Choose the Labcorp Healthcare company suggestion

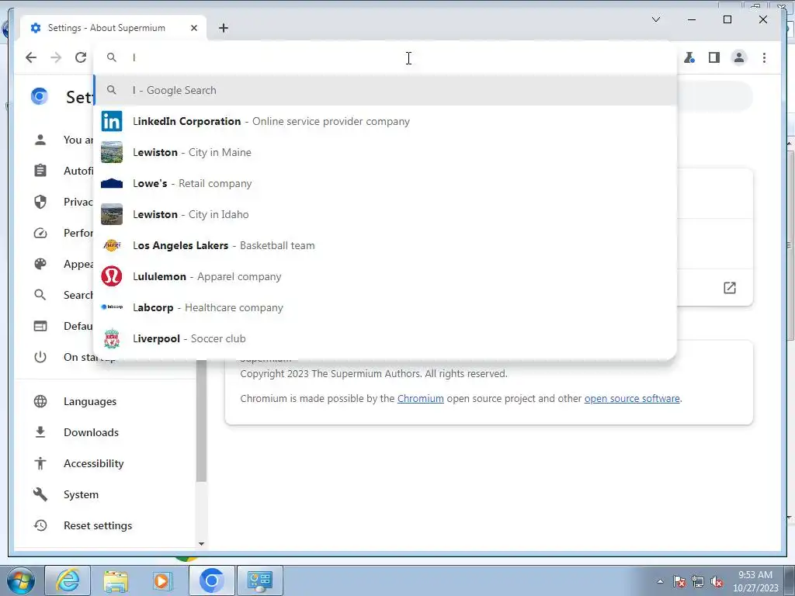(385, 307)
